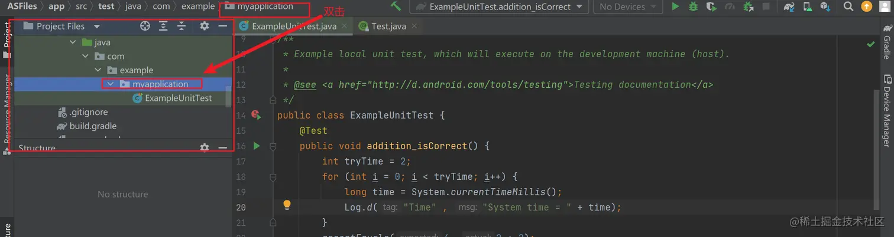
Task: Switch to ExampleUnitTest.java tab
Action: (x=294, y=26)
